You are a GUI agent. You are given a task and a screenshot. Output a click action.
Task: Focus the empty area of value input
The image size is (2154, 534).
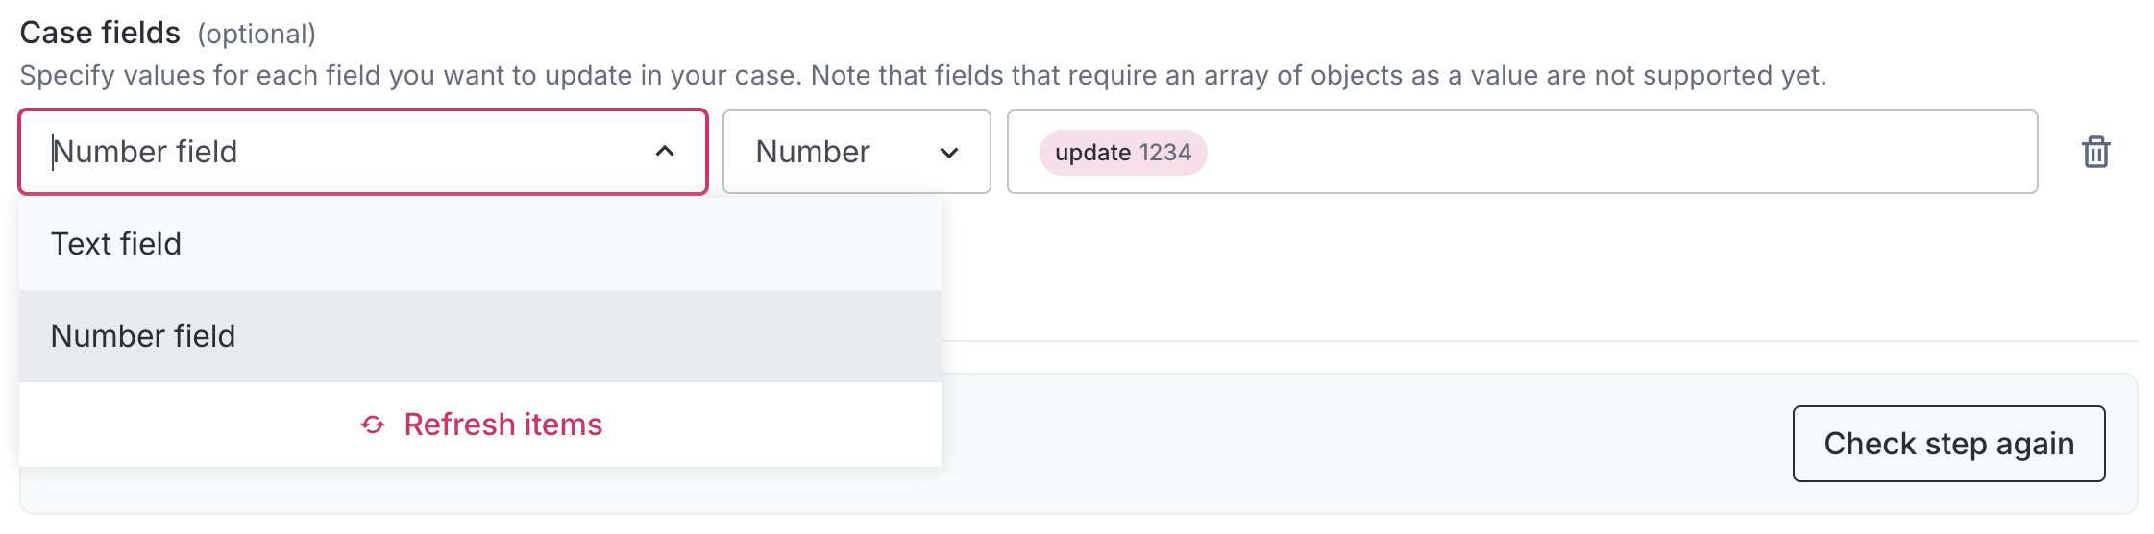click(x=1614, y=152)
